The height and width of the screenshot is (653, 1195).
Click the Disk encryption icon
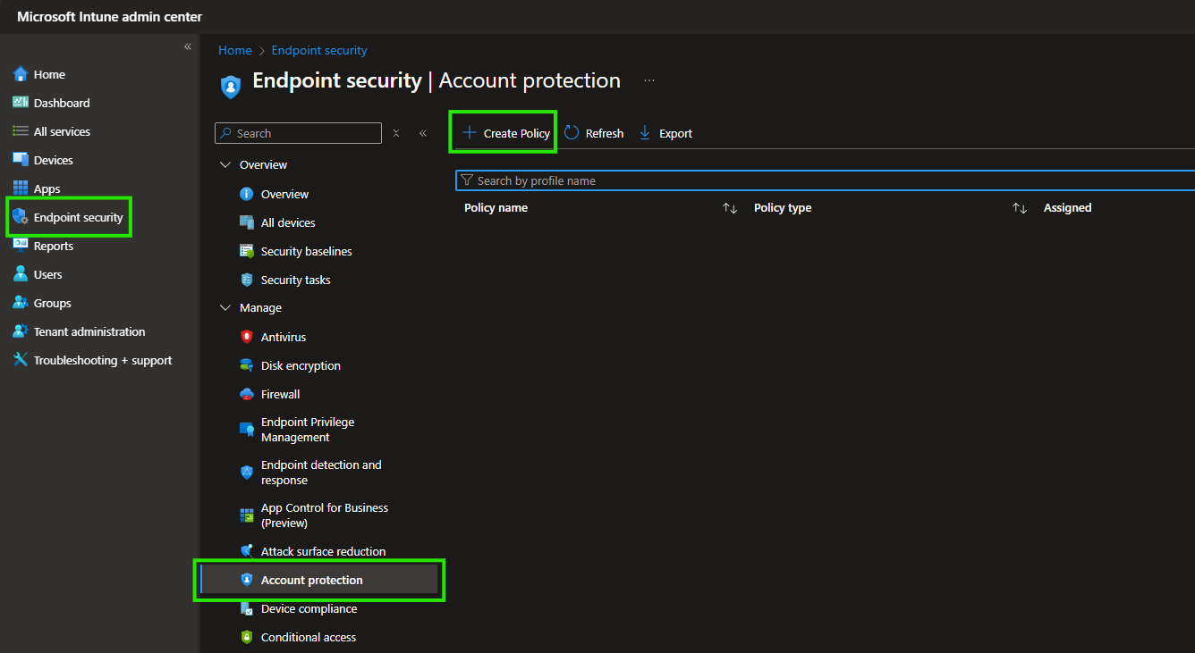click(x=247, y=365)
